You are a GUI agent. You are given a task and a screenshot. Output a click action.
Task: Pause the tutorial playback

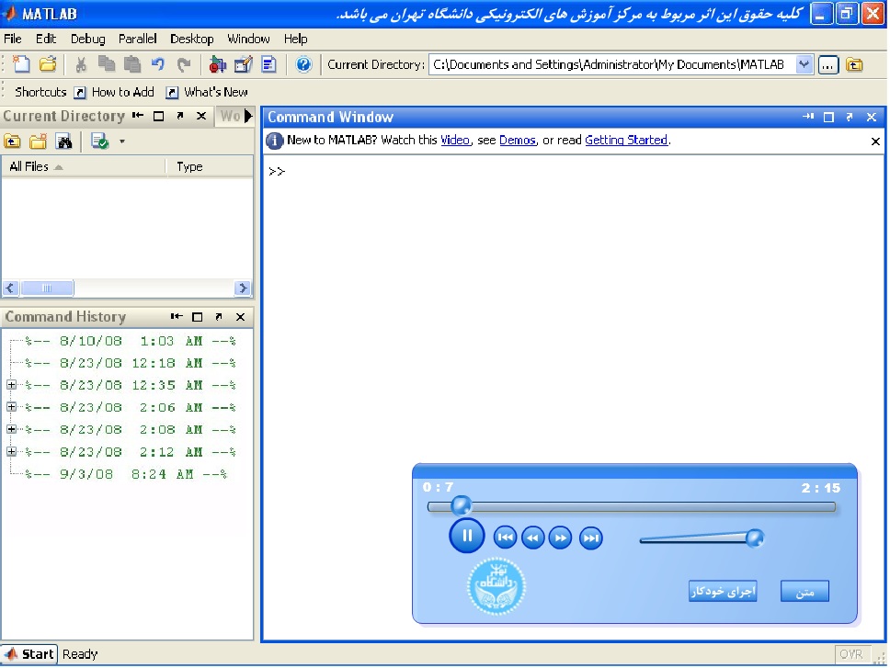tap(466, 536)
